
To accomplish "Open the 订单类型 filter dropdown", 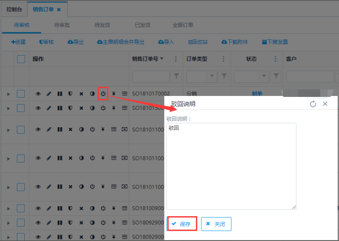I will point(212,76).
